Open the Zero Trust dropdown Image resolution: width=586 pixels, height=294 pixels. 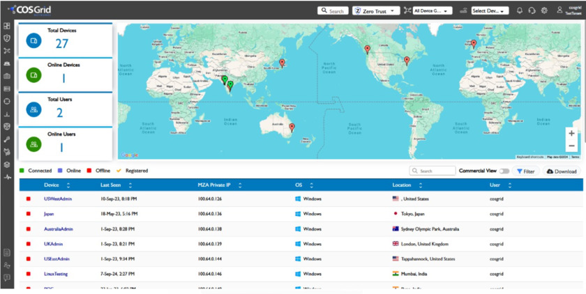376,10
